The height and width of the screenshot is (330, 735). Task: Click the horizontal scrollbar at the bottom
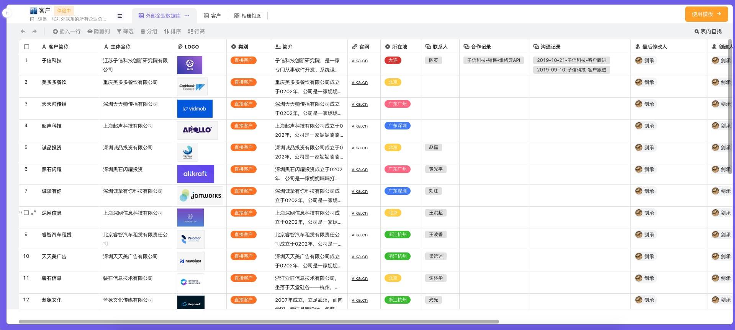259,322
